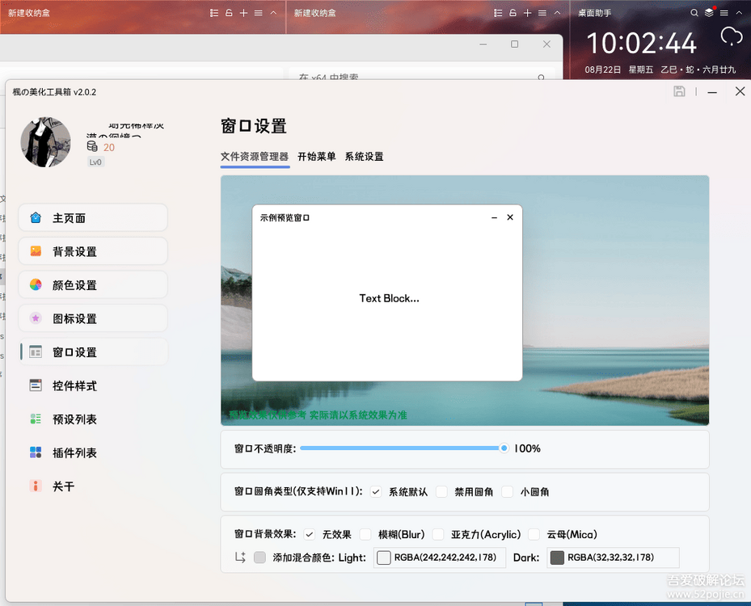Click the 控件样式 control style icon
The image size is (751, 606).
pos(36,385)
